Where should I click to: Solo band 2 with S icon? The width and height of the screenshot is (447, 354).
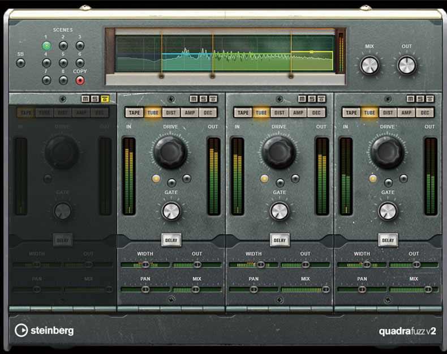click(x=204, y=99)
